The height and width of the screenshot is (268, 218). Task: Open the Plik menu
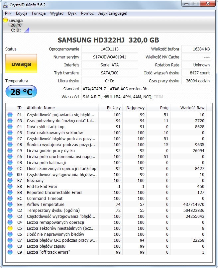(8, 13)
